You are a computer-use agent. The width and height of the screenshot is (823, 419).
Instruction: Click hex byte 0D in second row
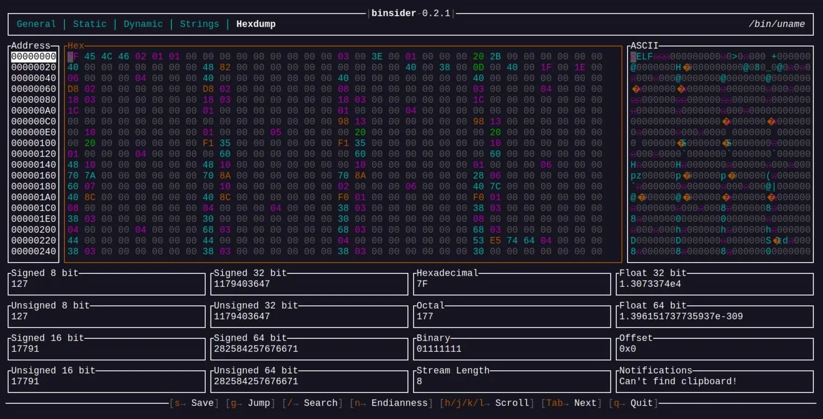click(479, 67)
